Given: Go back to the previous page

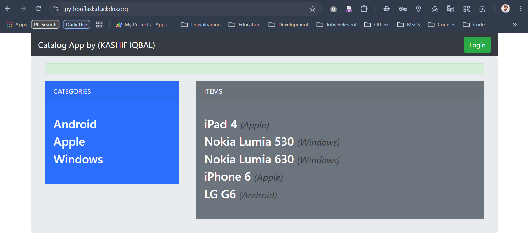Looking at the screenshot, I should (x=8, y=9).
